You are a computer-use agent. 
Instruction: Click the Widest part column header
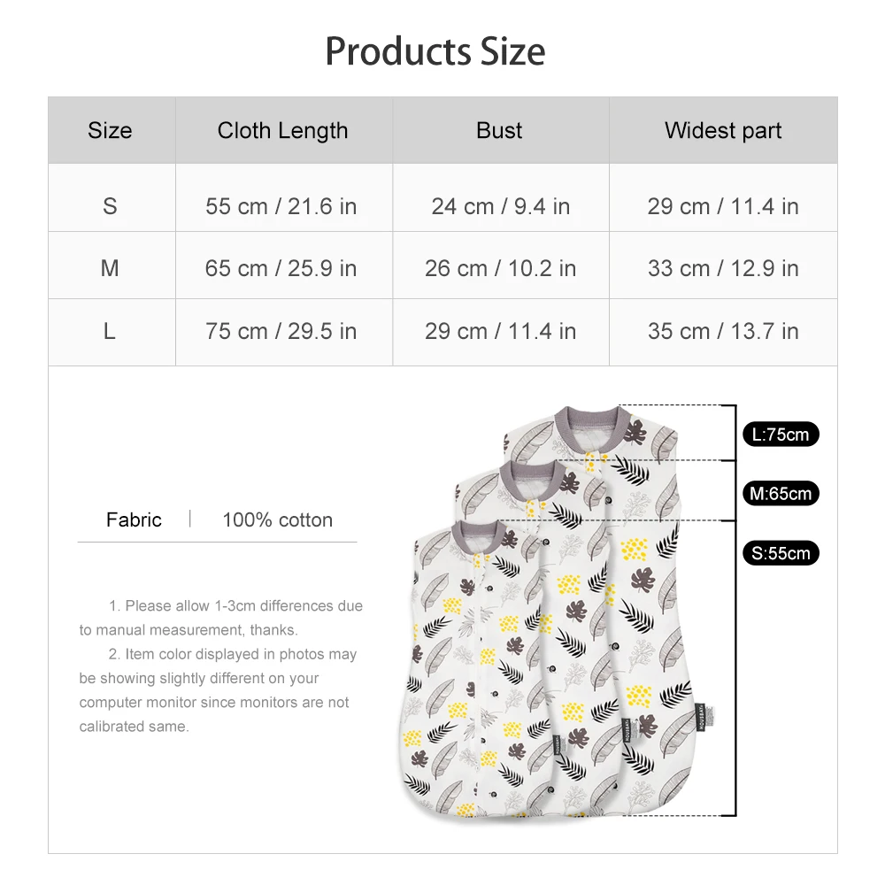tap(723, 131)
